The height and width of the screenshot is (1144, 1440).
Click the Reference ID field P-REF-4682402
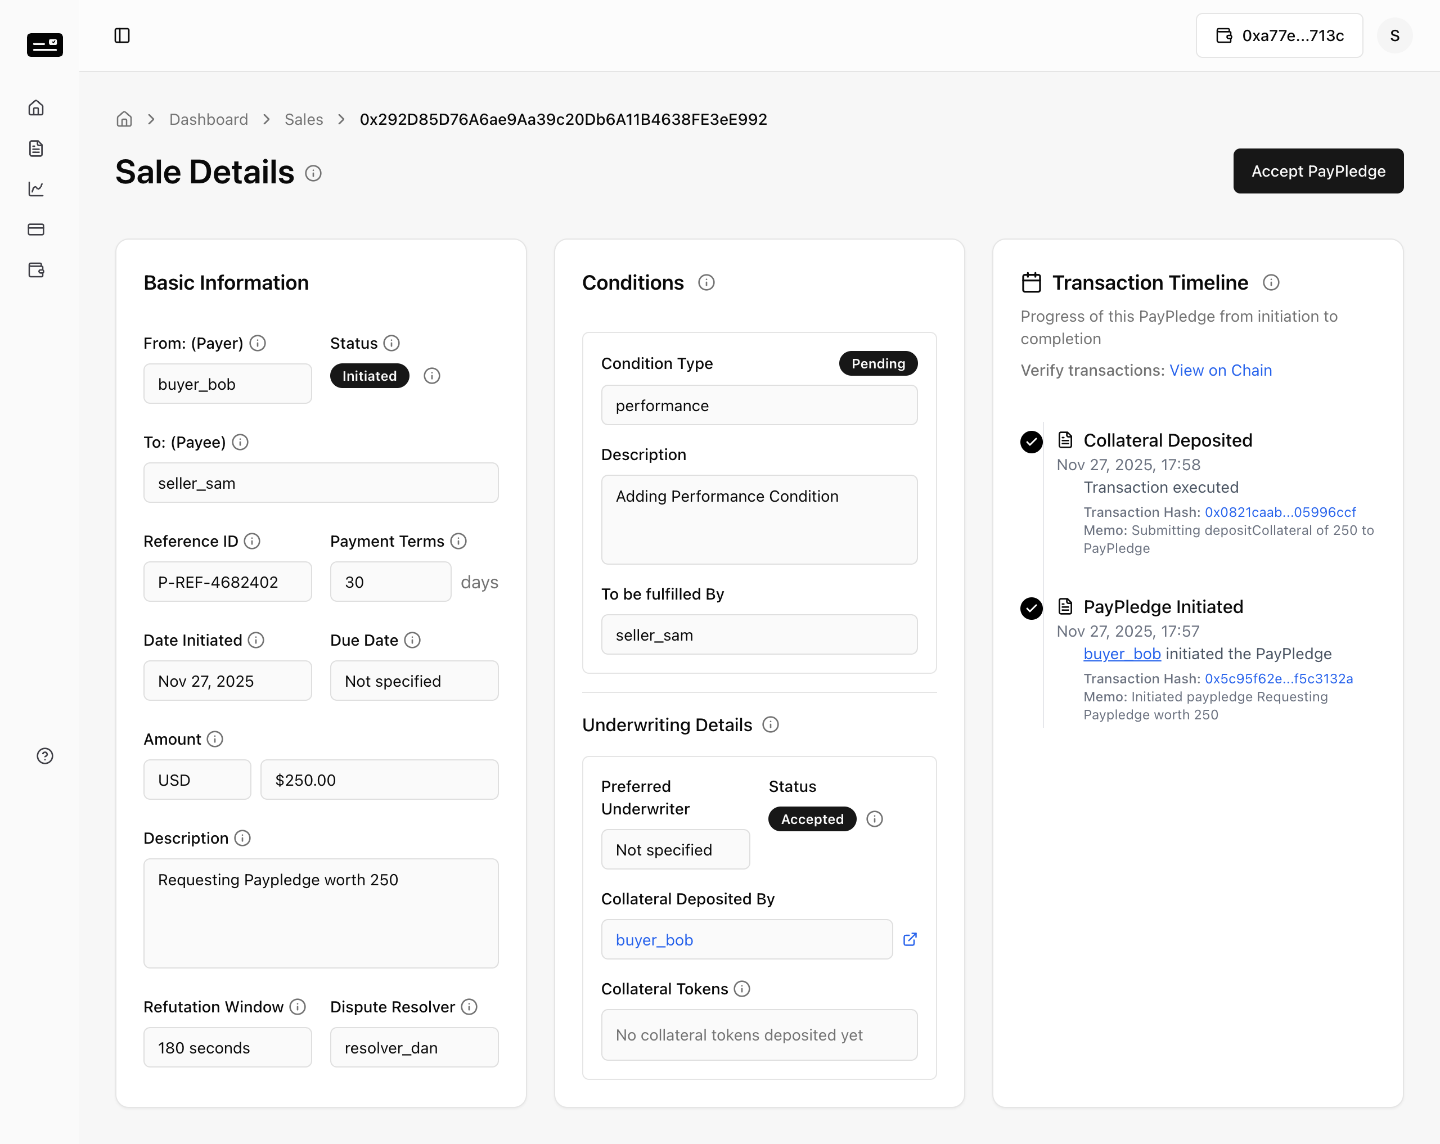tap(228, 582)
